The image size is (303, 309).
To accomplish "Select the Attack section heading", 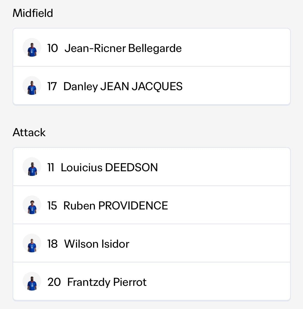I will (29, 133).
